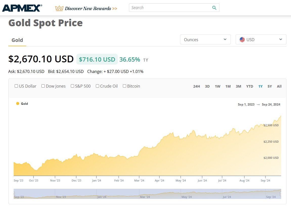Click the search magnifying glass icon

(214, 8)
